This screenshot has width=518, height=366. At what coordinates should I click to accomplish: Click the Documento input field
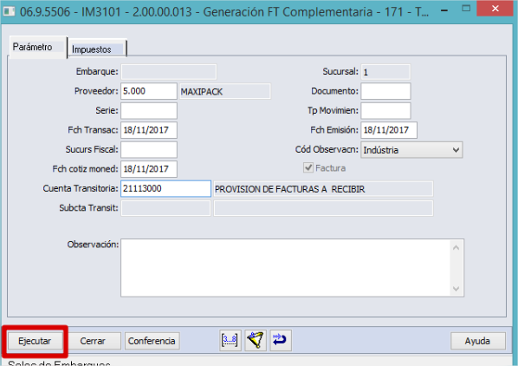[x=385, y=91]
